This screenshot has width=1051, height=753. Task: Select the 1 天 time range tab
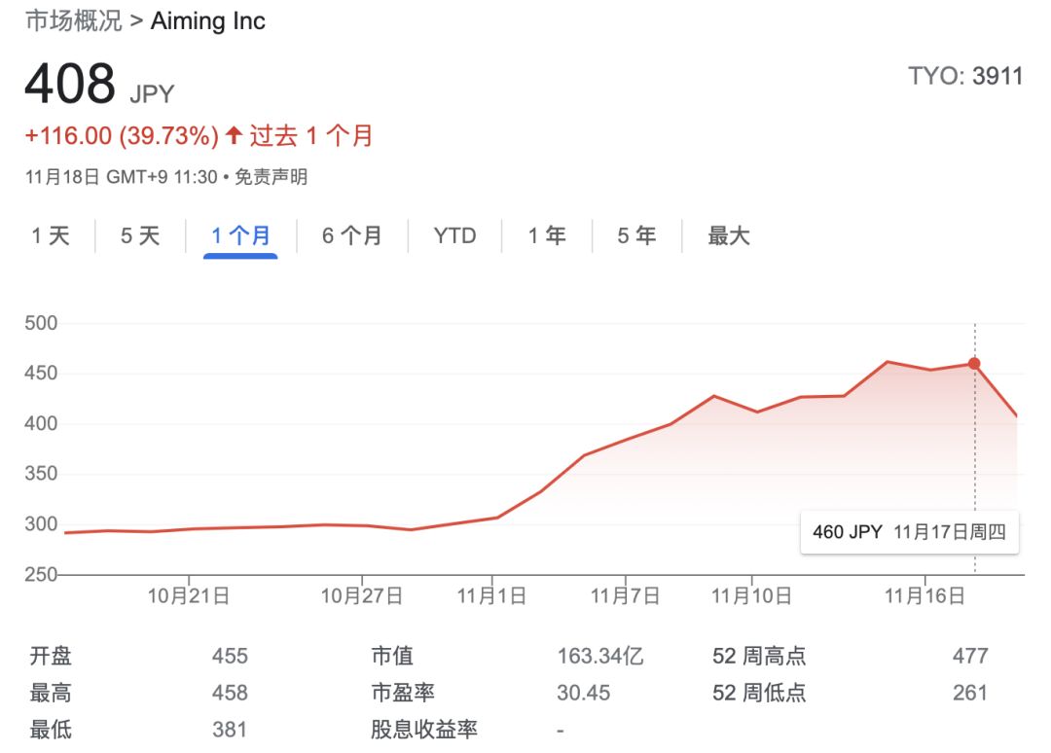[x=51, y=235]
